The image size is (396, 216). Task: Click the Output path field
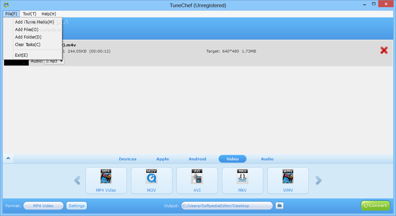pyautogui.click(x=227, y=206)
